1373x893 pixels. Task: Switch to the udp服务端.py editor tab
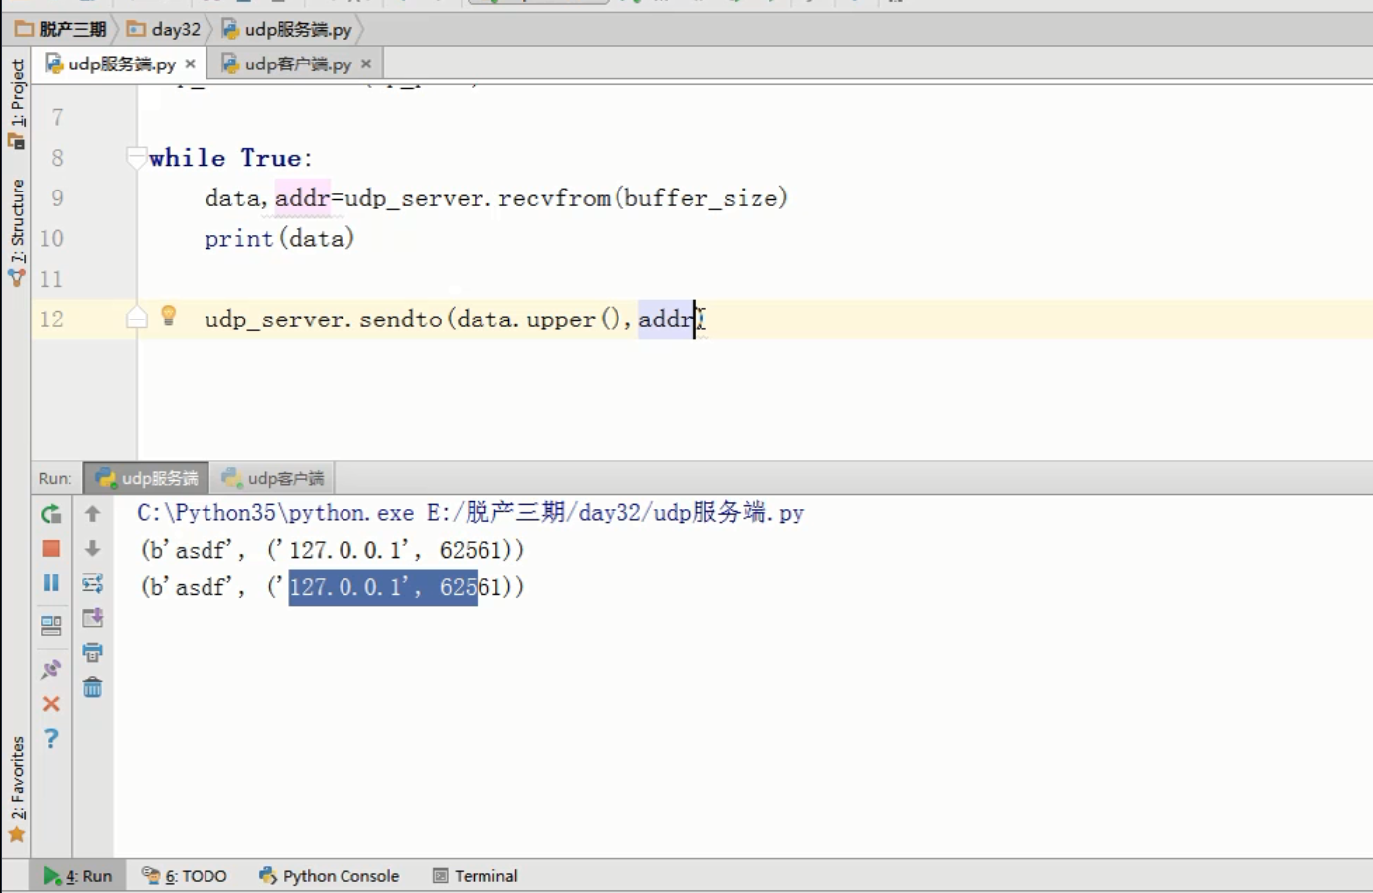coord(121,64)
